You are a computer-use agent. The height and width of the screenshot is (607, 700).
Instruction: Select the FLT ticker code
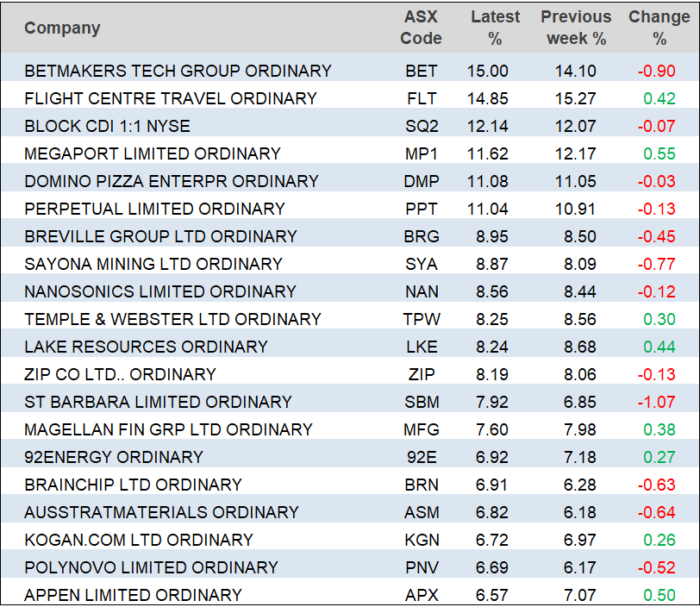422,98
